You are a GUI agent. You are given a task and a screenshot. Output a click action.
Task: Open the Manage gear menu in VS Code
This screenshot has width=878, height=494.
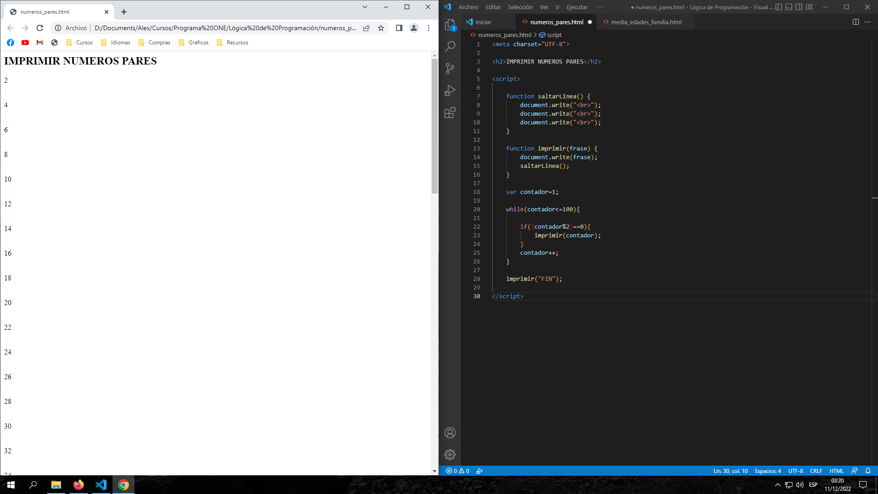(x=450, y=455)
